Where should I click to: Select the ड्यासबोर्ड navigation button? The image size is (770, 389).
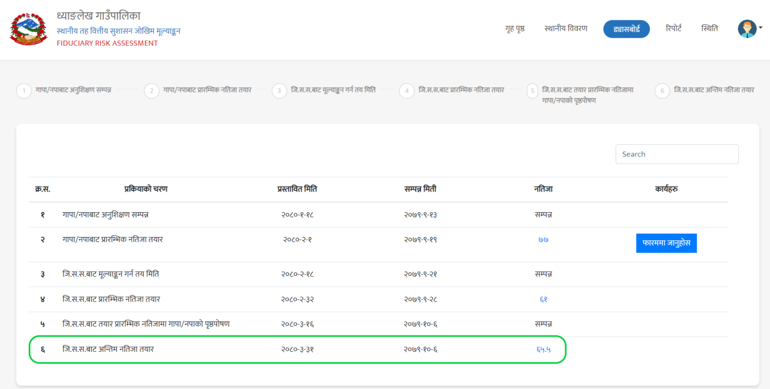pyautogui.click(x=626, y=29)
